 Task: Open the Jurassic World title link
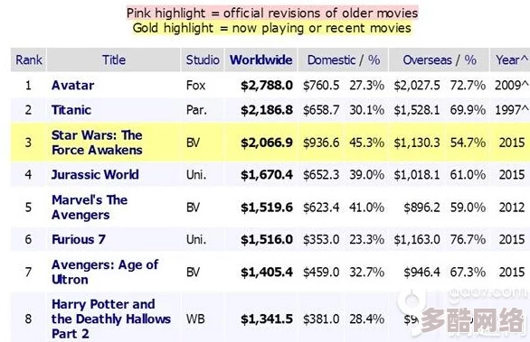point(95,175)
